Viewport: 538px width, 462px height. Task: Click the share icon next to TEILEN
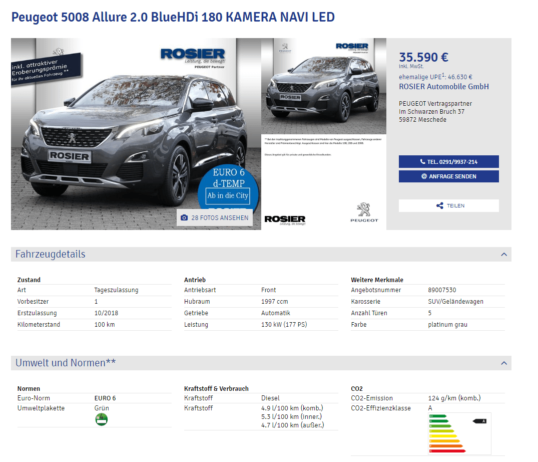pos(439,206)
